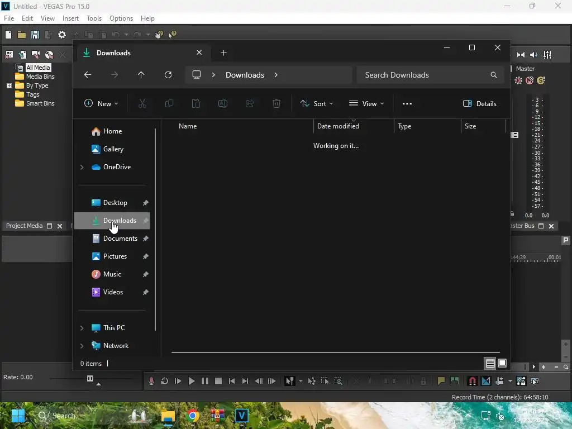Toggle the Details pane button
Image resolution: width=572 pixels, height=429 pixels.
pyautogui.click(x=479, y=103)
